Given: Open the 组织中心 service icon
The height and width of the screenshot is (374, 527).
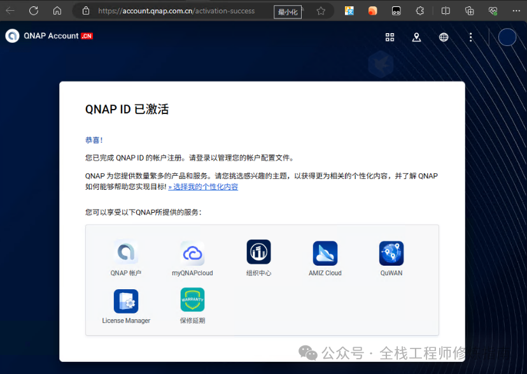Looking at the screenshot, I should tap(258, 252).
